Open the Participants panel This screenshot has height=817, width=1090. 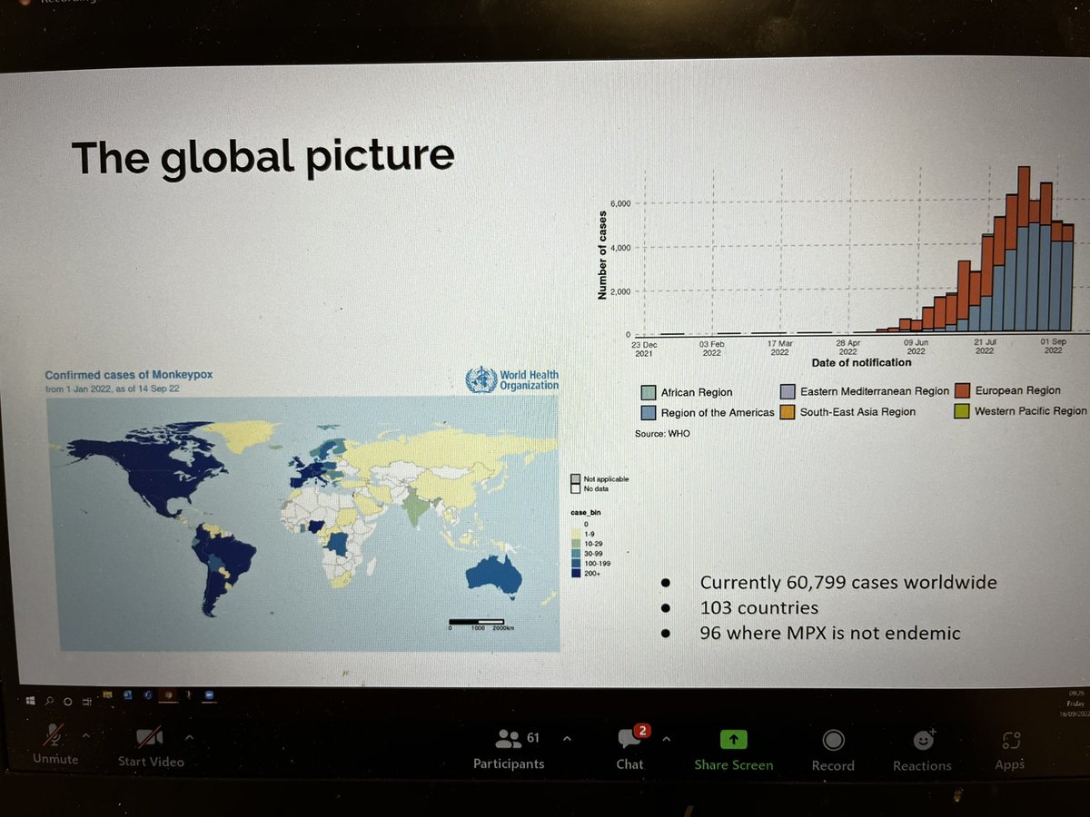tap(509, 750)
